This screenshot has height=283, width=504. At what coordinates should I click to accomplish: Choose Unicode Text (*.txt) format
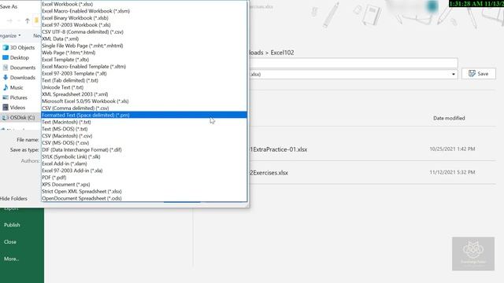(144, 87)
